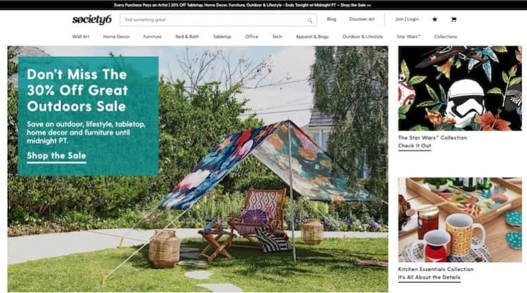Click the Shop the Sale link
The height and width of the screenshot is (293, 527).
56,156
